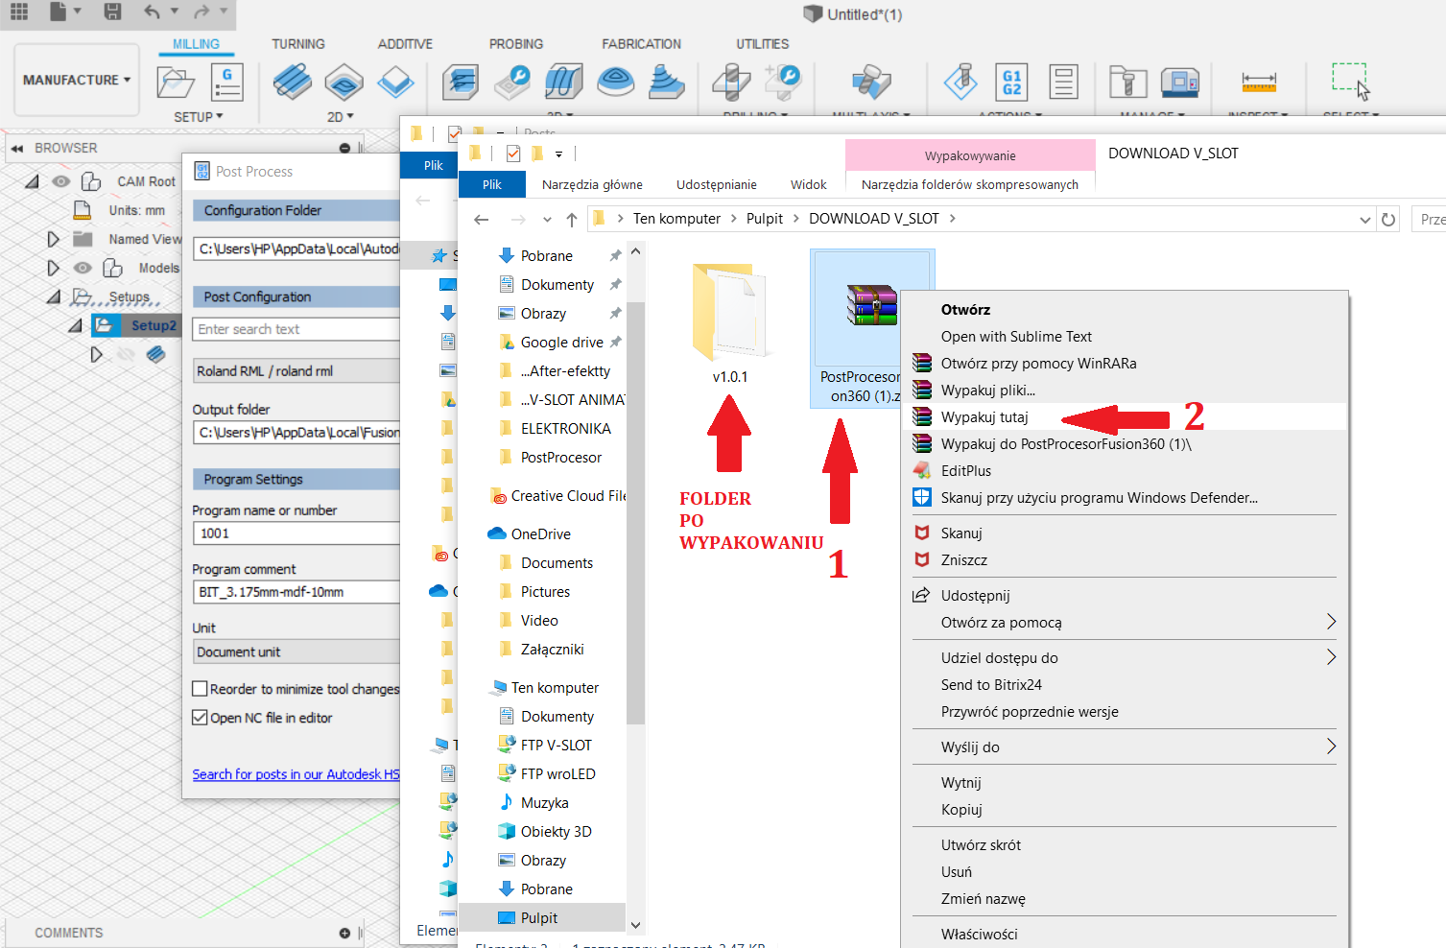Open the UTILITIES tab
This screenshot has height=948, width=1446.
[x=762, y=44]
